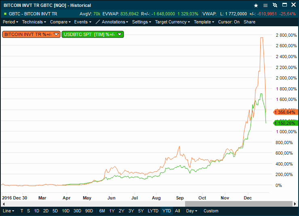The image size is (299, 216).
Task: Open the Events dropdown
Action: click(x=83, y=22)
